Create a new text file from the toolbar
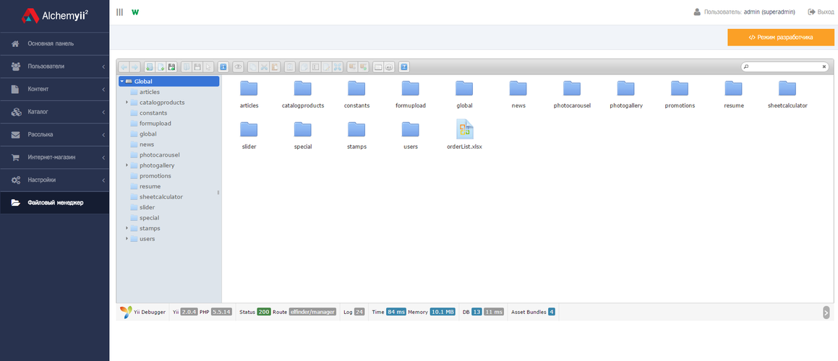This screenshot has height=361, width=838. point(161,67)
